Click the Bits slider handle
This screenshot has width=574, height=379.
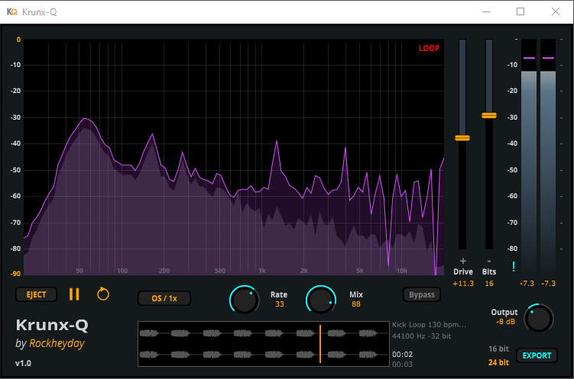pyautogui.click(x=489, y=115)
